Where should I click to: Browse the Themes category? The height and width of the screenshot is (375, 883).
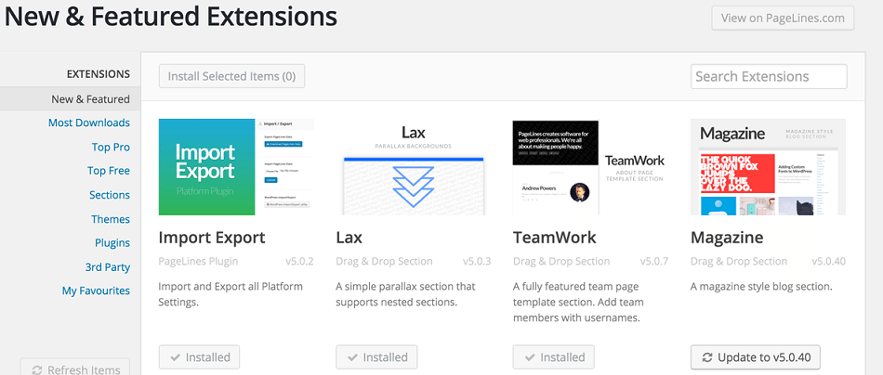111,219
